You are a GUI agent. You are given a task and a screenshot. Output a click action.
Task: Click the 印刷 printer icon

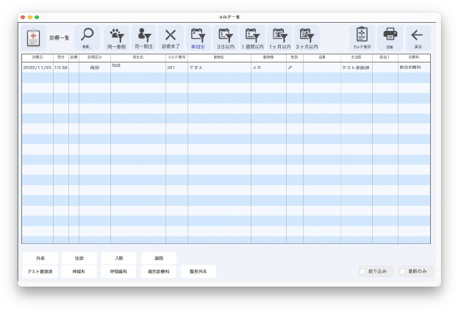[x=390, y=37]
